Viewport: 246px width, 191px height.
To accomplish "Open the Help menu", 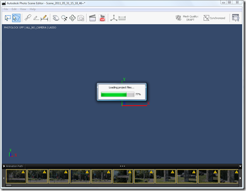I will (32, 9).
